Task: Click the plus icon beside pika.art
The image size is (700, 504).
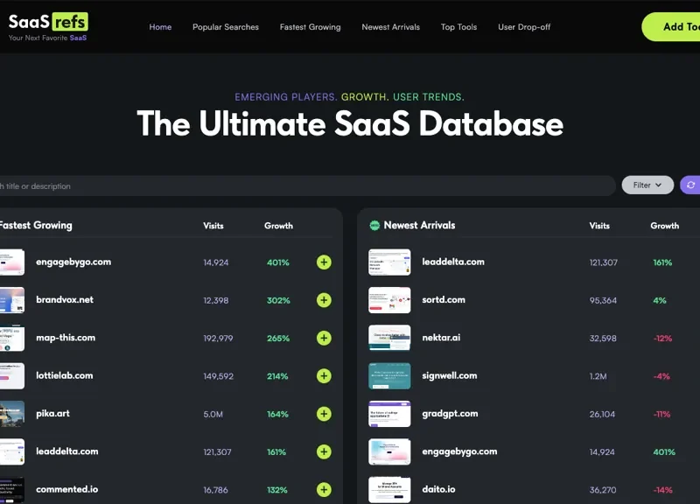Action: point(324,414)
